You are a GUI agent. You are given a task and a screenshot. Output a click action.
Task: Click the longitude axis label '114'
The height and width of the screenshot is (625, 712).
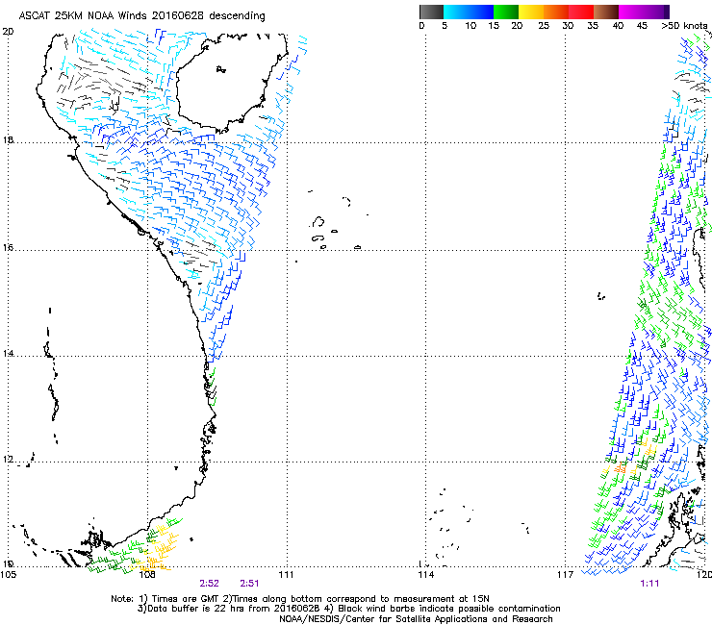425,575
